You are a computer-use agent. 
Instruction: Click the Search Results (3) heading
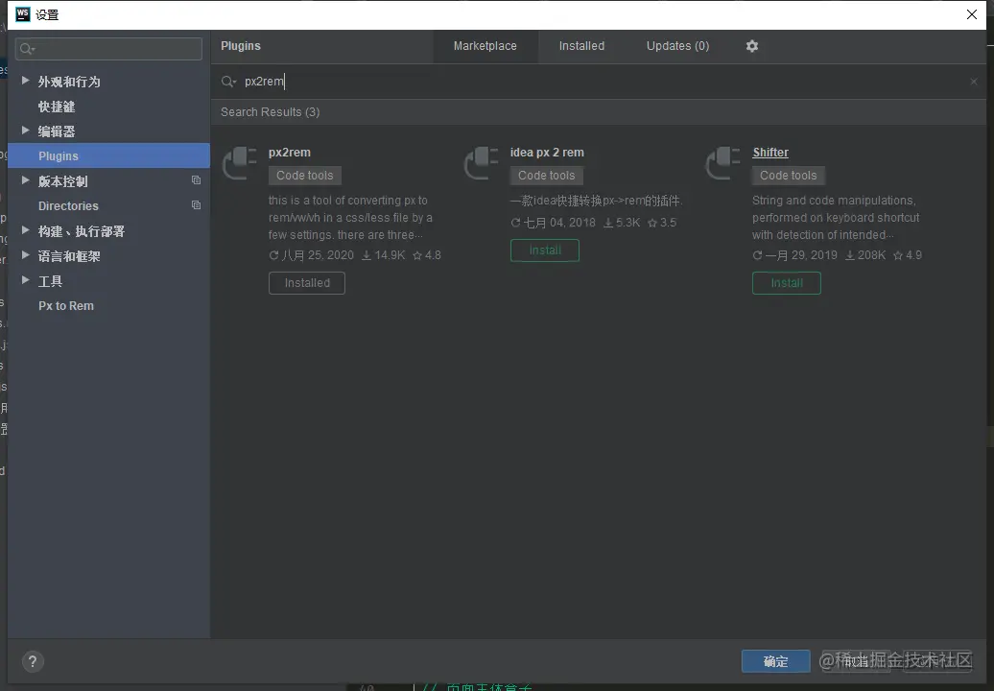click(270, 111)
